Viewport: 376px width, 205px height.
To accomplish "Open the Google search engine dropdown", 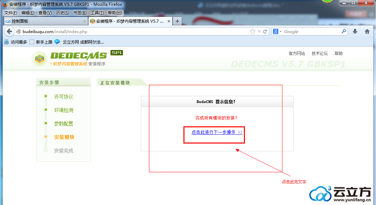I will coord(277,31).
